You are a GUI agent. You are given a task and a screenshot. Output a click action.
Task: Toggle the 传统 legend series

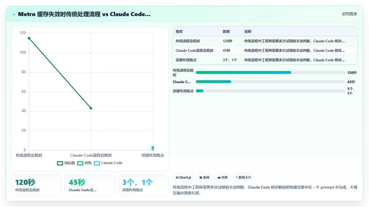pyautogui.click(x=84, y=163)
